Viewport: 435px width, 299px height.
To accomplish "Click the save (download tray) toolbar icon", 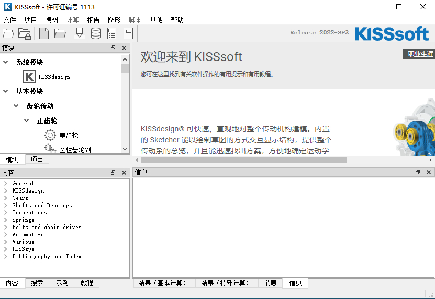I will coord(80,33).
